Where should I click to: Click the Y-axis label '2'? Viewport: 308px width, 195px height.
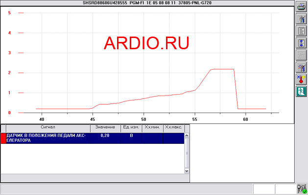[9, 73]
